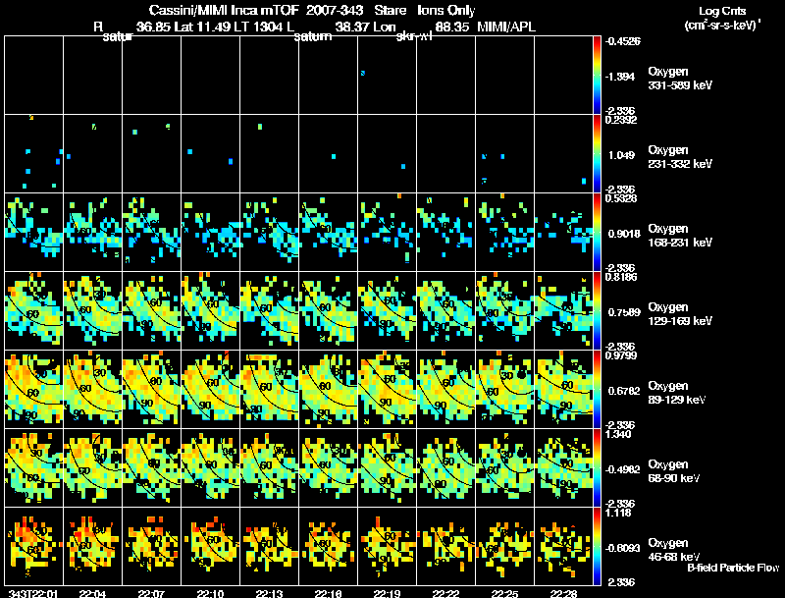
Task: Click the MIMI/APL text in the header
Action: click(x=506, y=27)
